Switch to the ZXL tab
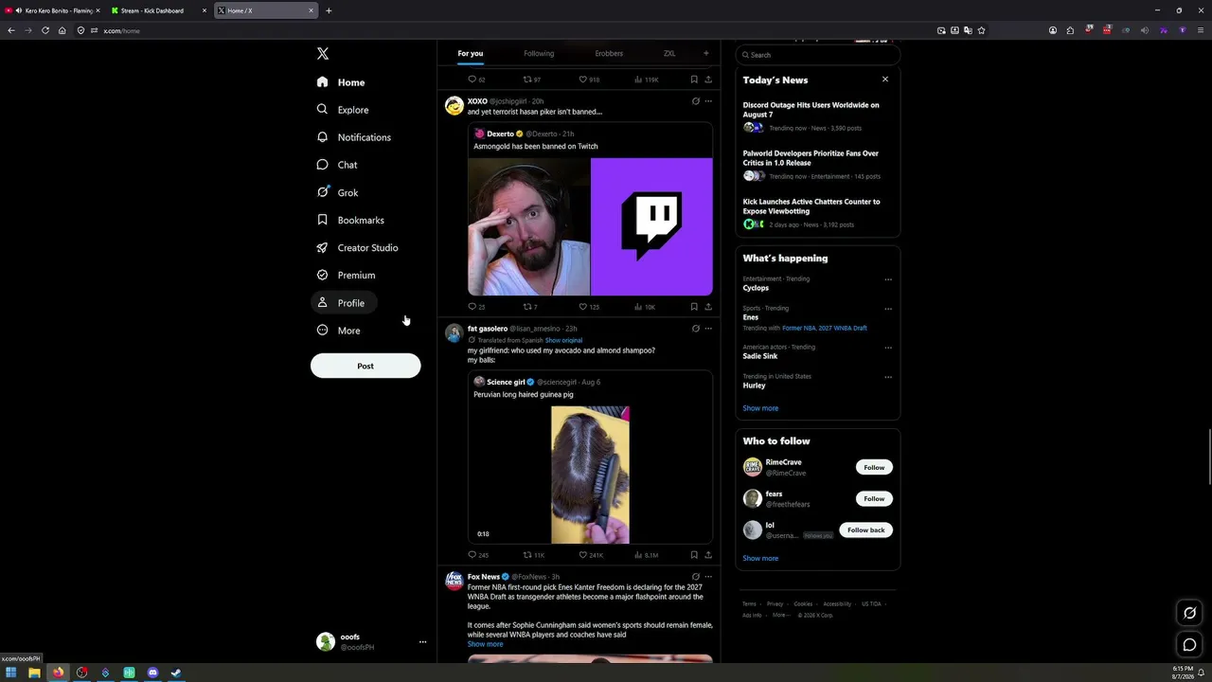The image size is (1212, 682). coord(669,54)
